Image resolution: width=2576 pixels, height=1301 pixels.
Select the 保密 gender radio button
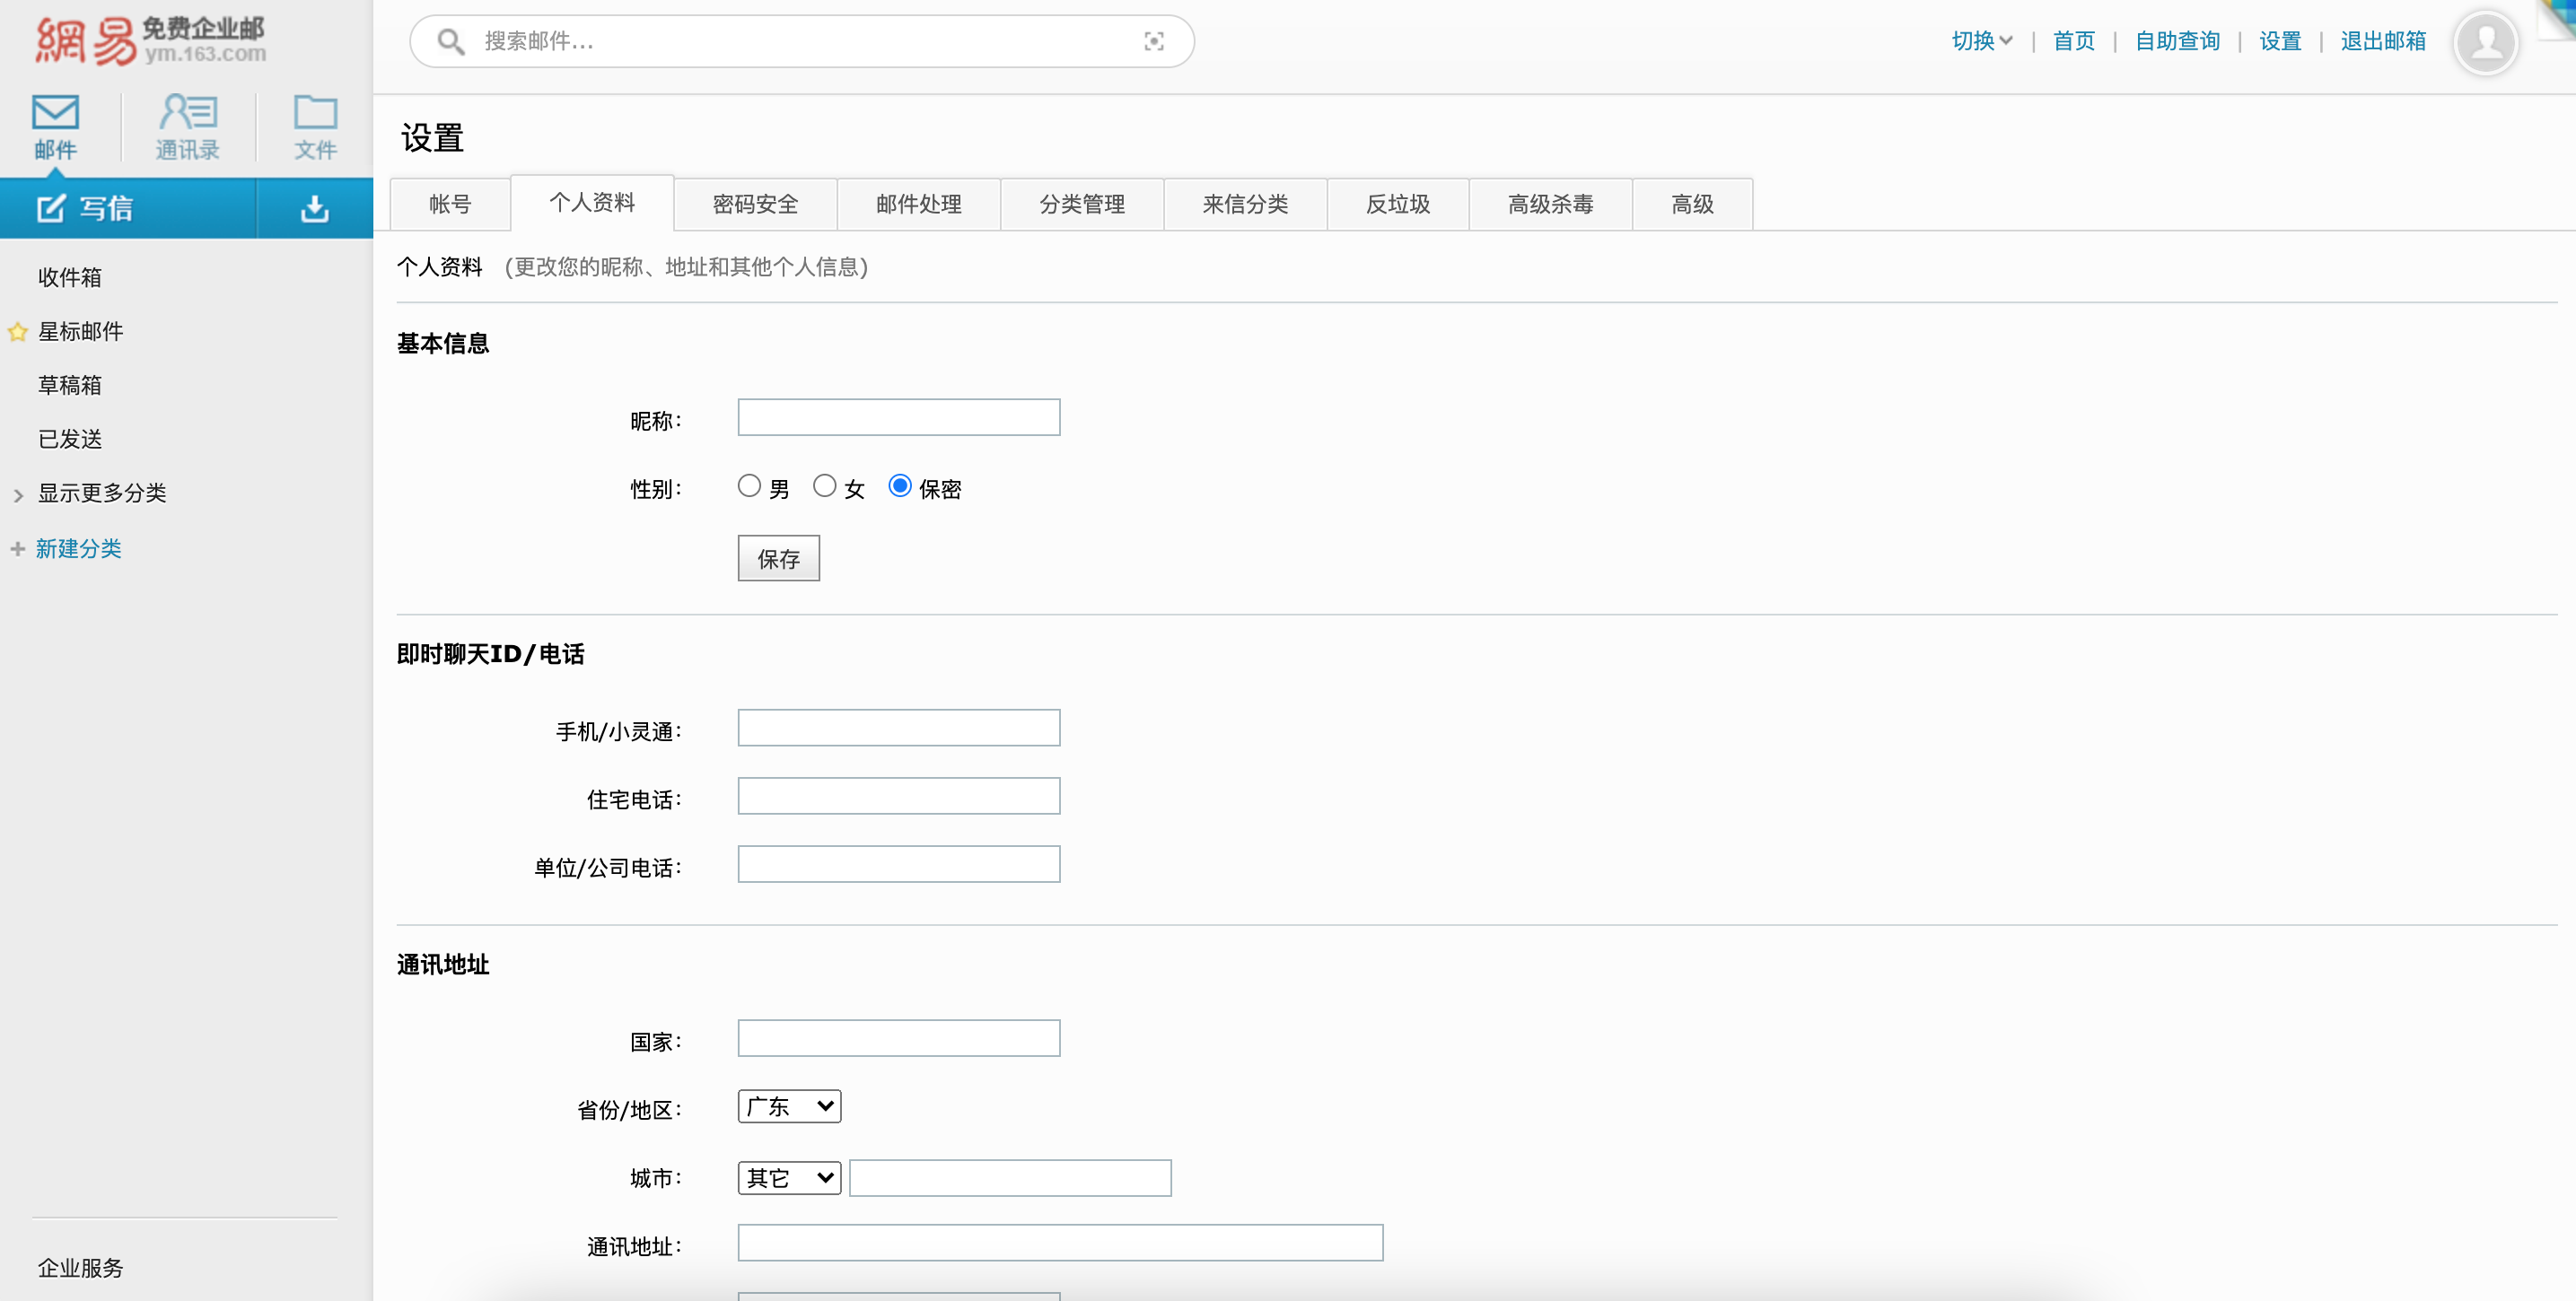coord(900,486)
